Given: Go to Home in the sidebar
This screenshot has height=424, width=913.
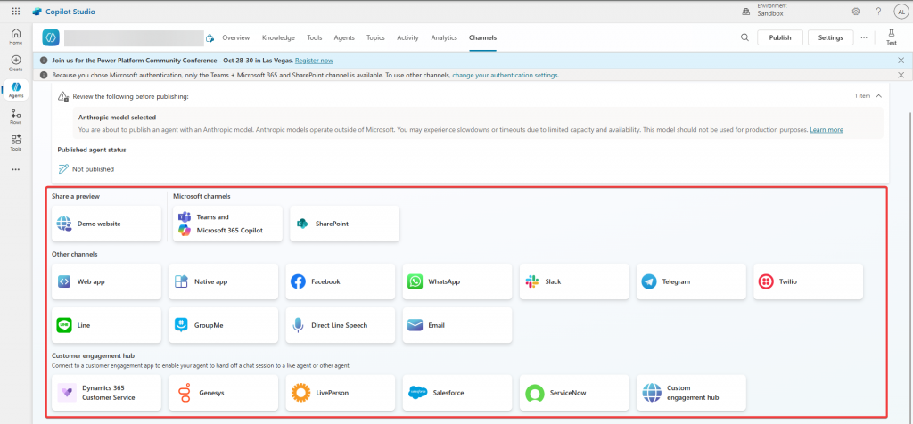Looking at the screenshot, I should (16, 36).
